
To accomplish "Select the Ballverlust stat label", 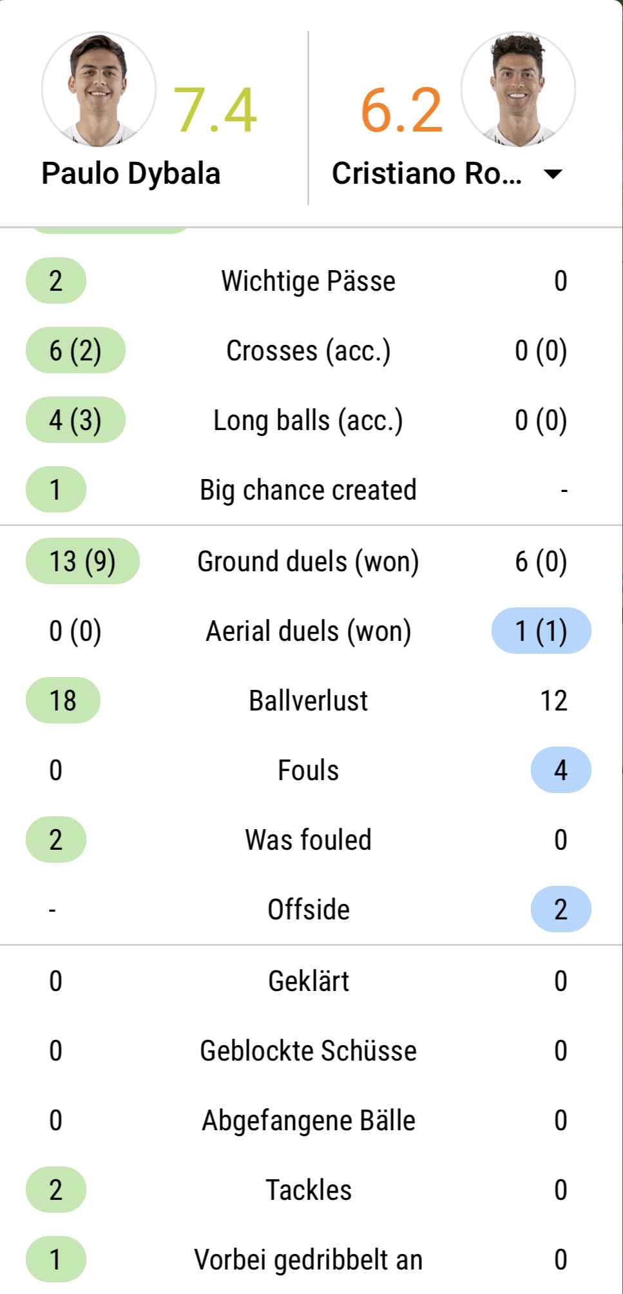I will click(x=308, y=700).
